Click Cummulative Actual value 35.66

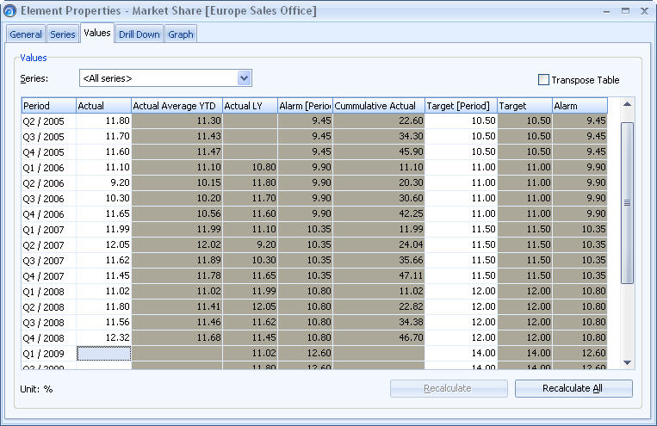click(379, 260)
